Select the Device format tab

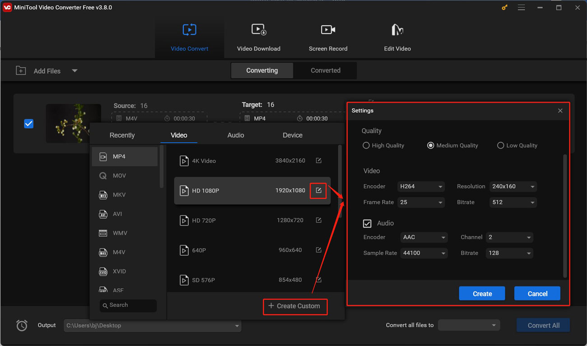coord(293,135)
